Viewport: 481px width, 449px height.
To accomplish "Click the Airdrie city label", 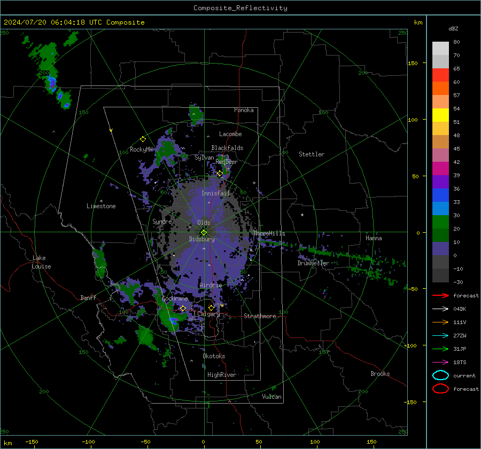I will click(211, 285).
